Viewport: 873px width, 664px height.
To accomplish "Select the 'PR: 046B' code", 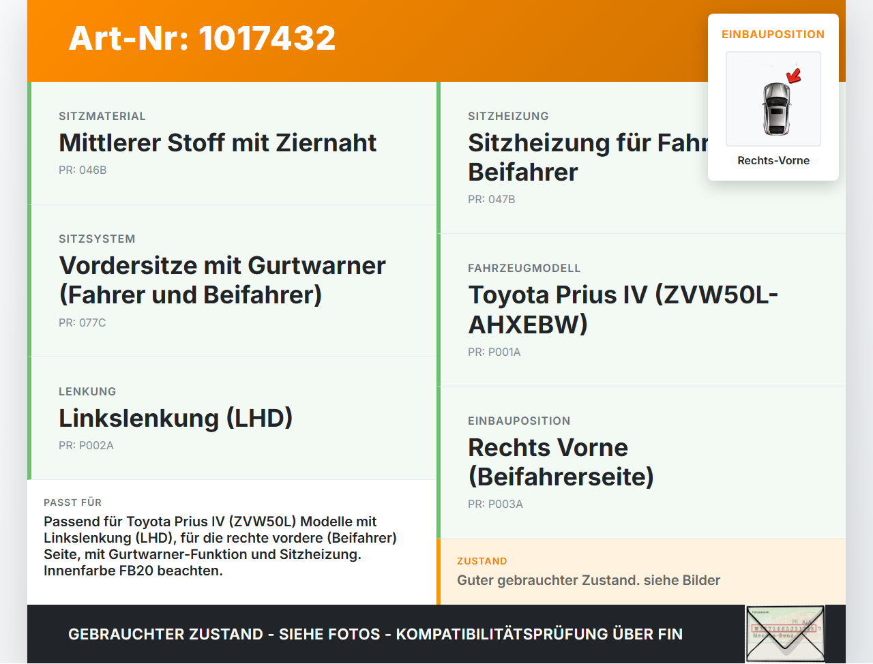I will pos(83,170).
